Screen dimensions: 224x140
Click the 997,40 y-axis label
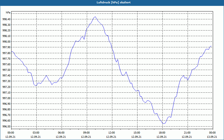coord(6,76)
